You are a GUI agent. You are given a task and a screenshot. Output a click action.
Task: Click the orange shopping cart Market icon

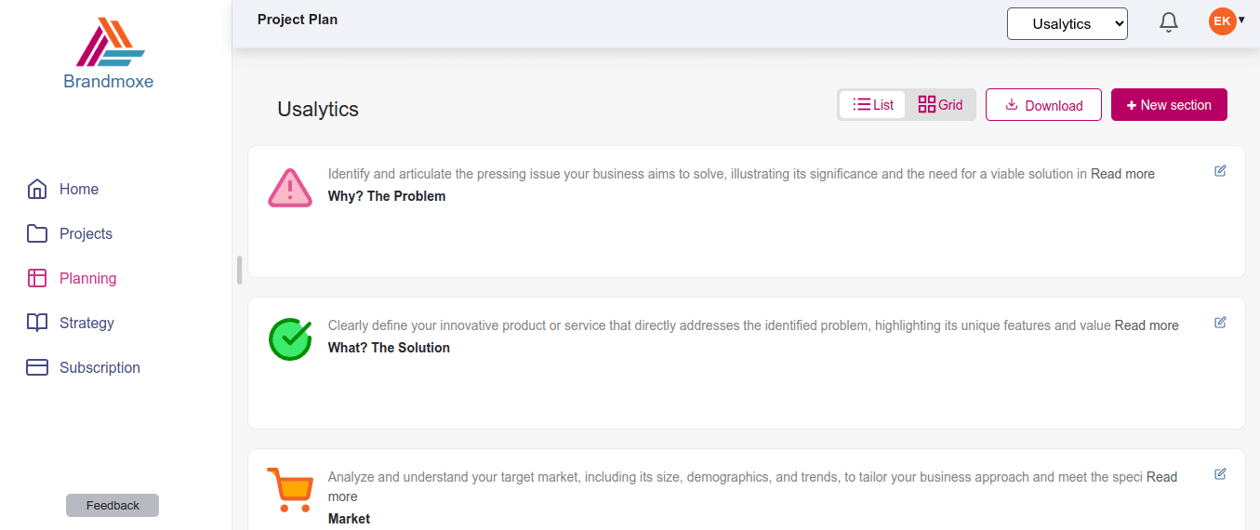tap(290, 489)
